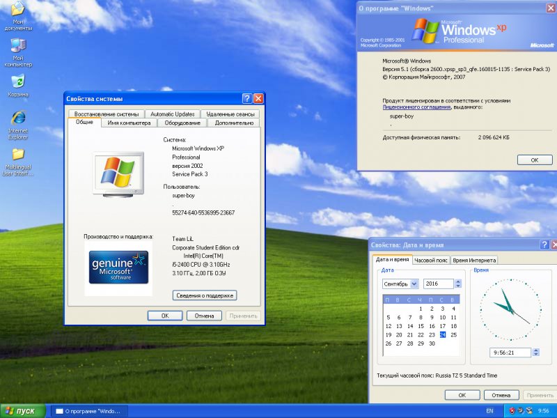Open the Лицензионного соглашения link

click(x=416, y=107)
